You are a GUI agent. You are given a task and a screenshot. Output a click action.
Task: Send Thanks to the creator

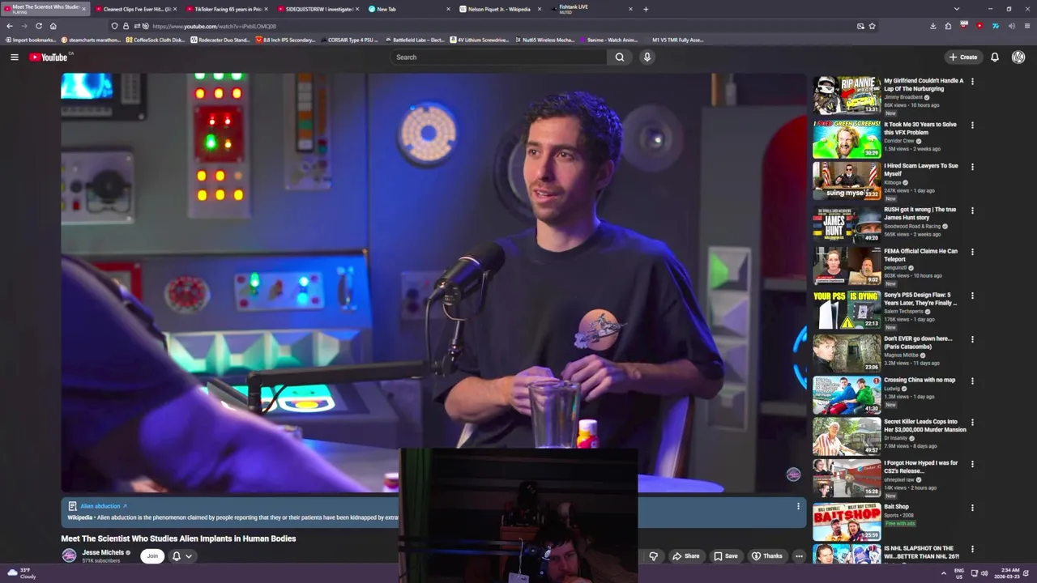767,556
